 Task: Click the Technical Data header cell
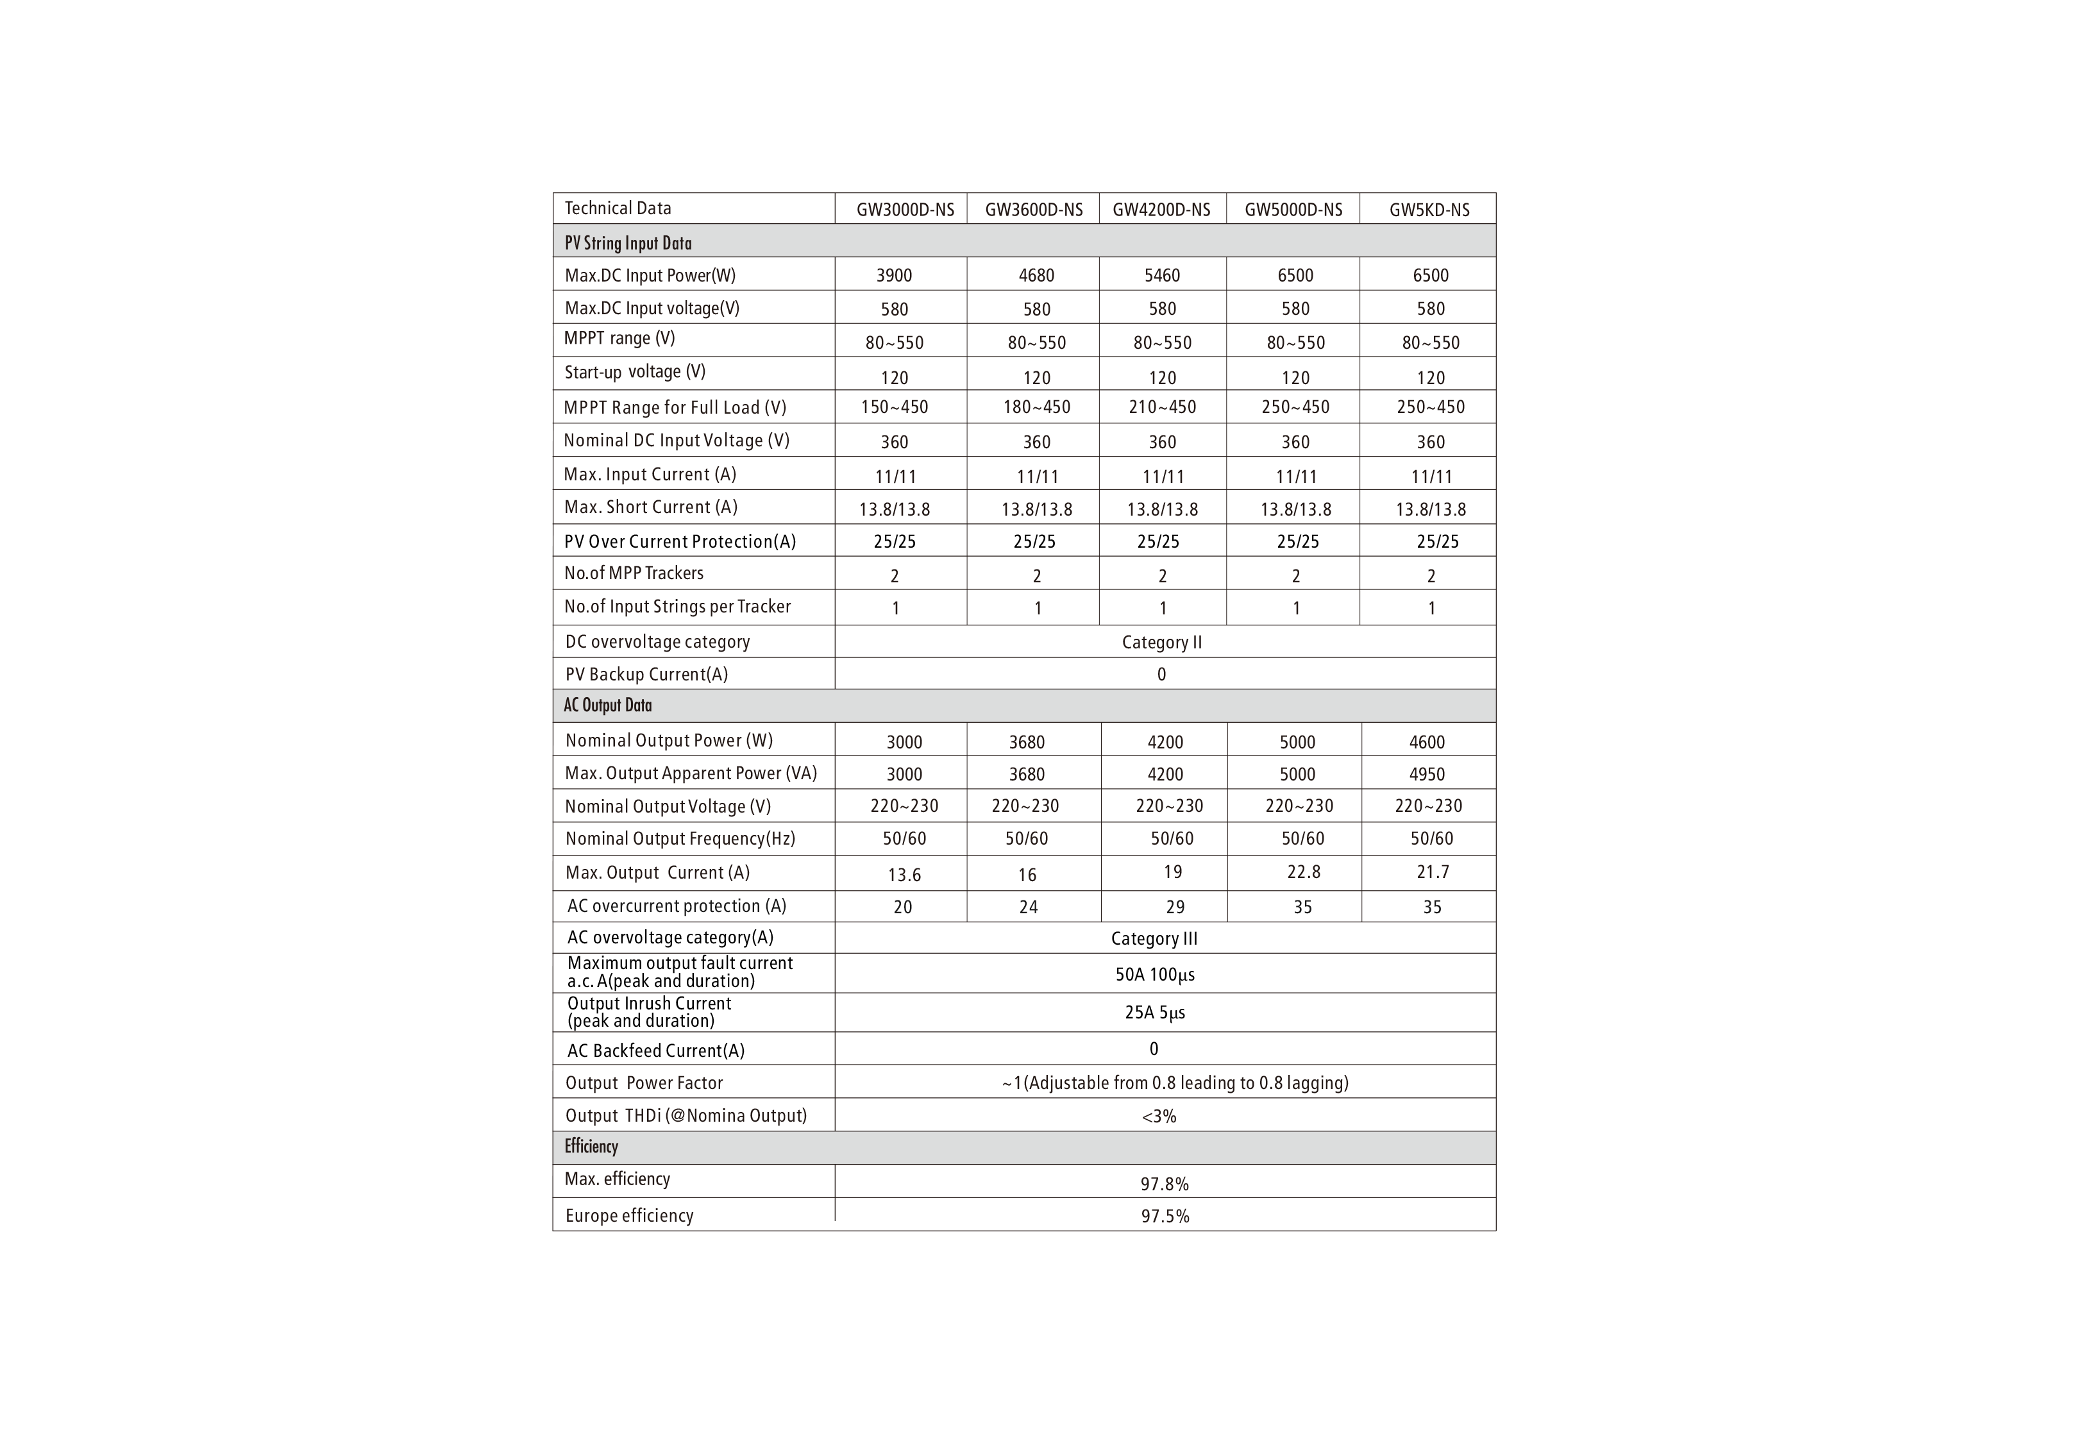point(618,208)
